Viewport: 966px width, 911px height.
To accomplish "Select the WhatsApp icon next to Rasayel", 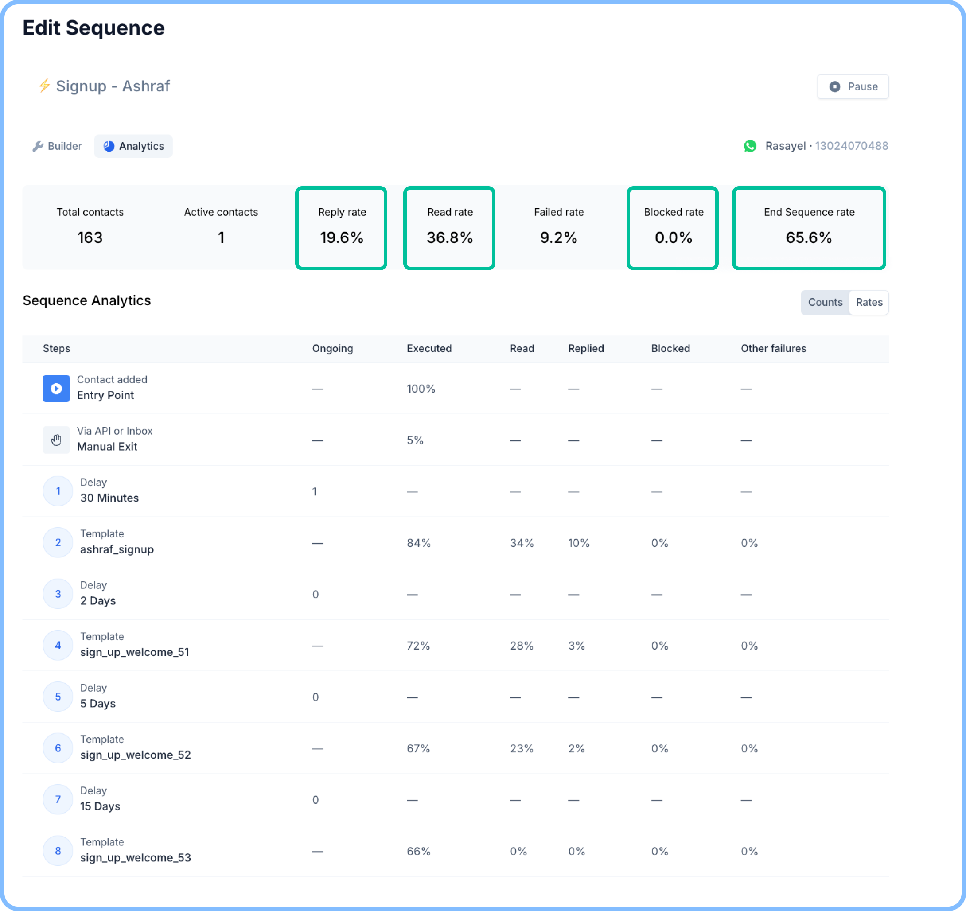I will pos(750,146).
